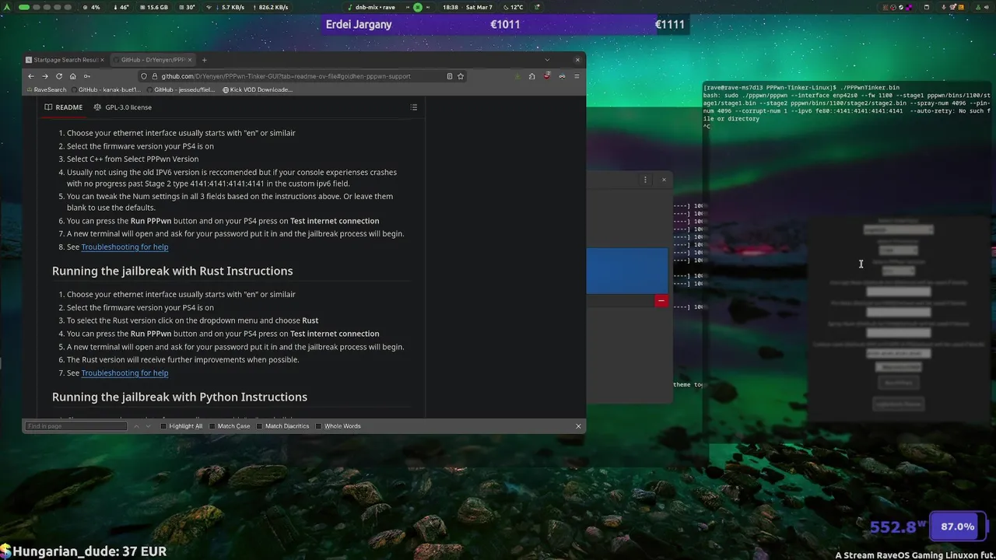Click the green Arch-style launcher logo

[6, 7]
